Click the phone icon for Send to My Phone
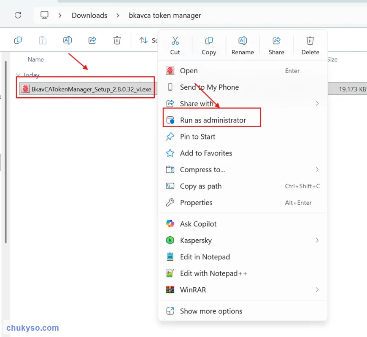 (170, 87)
